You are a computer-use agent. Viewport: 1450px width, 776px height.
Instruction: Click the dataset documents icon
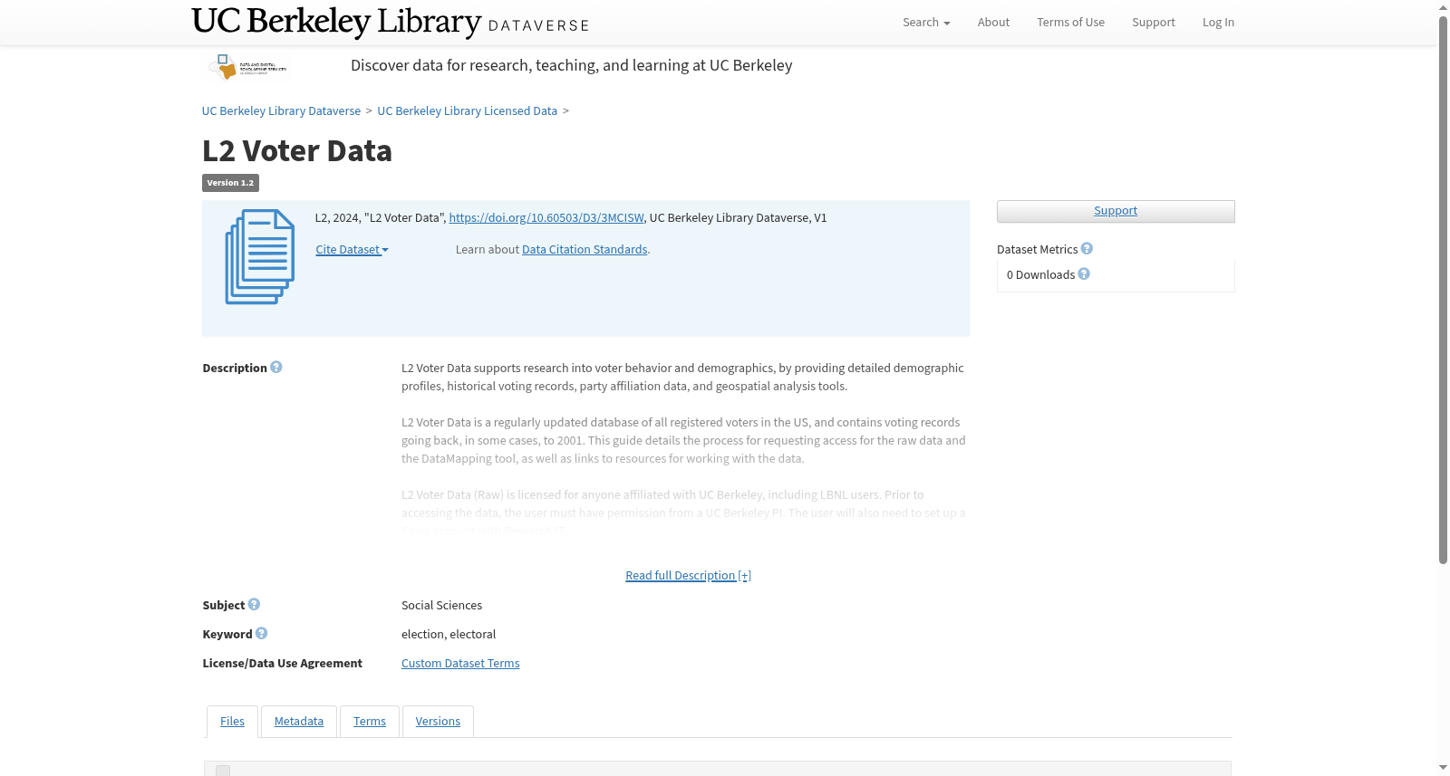(260, 257)
